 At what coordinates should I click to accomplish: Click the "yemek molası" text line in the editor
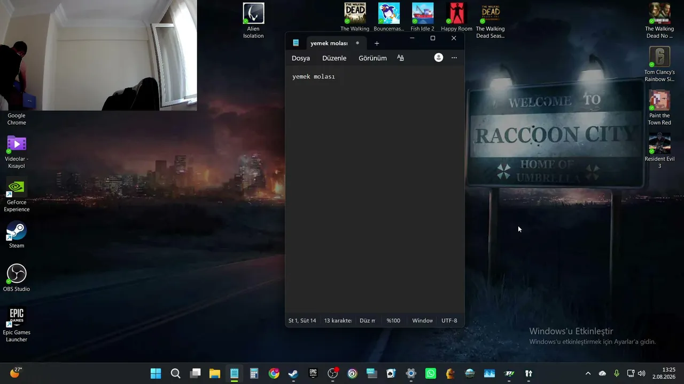(x=314, y=77)
